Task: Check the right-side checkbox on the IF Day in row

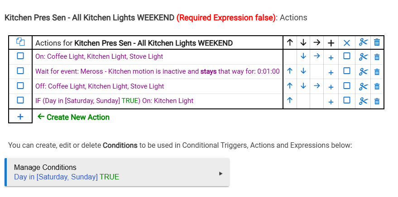Action: pyautogui.click(x=347, y=100)
